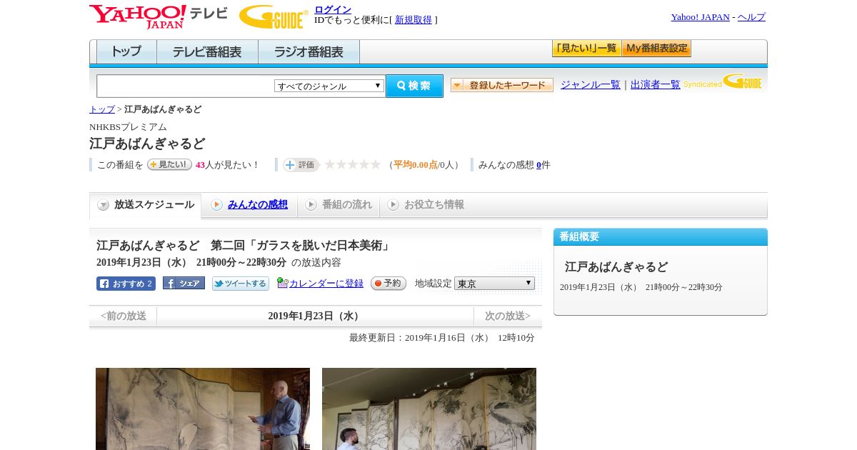Click the Facebook おすすめ button
Screen dimensions: 857x450
(x=126, y=284)
